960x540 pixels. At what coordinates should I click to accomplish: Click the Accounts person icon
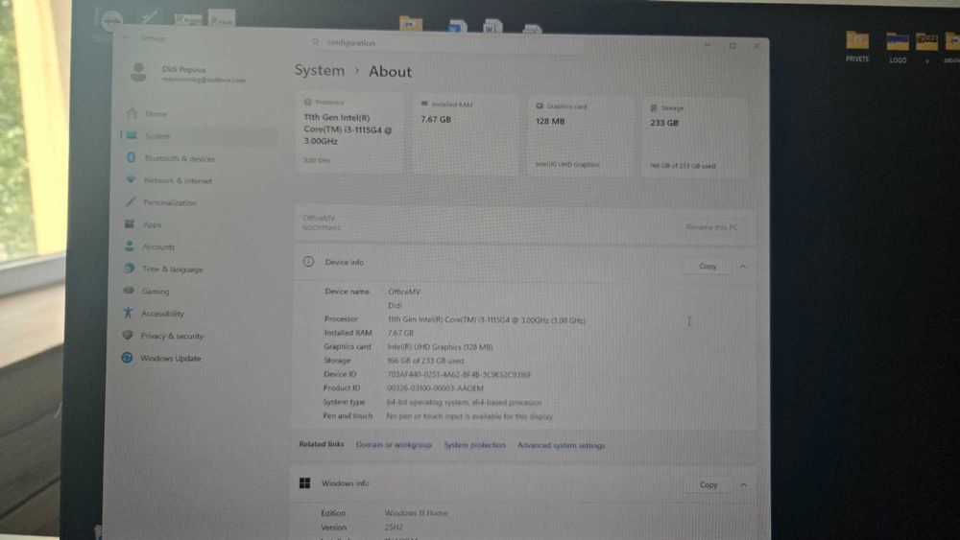coord(130,246)
